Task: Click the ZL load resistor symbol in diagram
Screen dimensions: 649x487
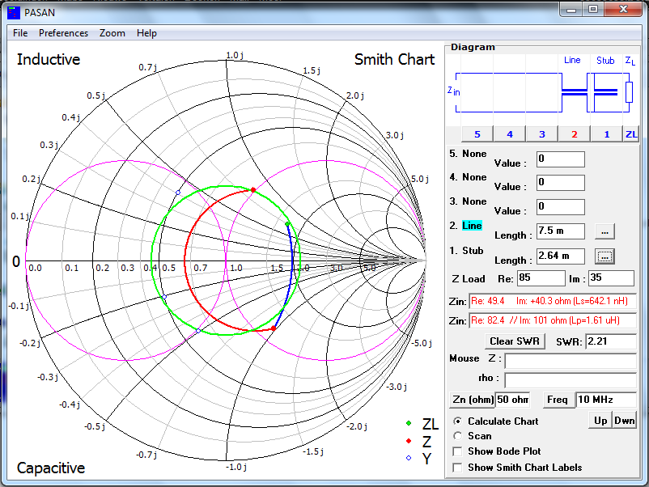Action: pos(629,92)
